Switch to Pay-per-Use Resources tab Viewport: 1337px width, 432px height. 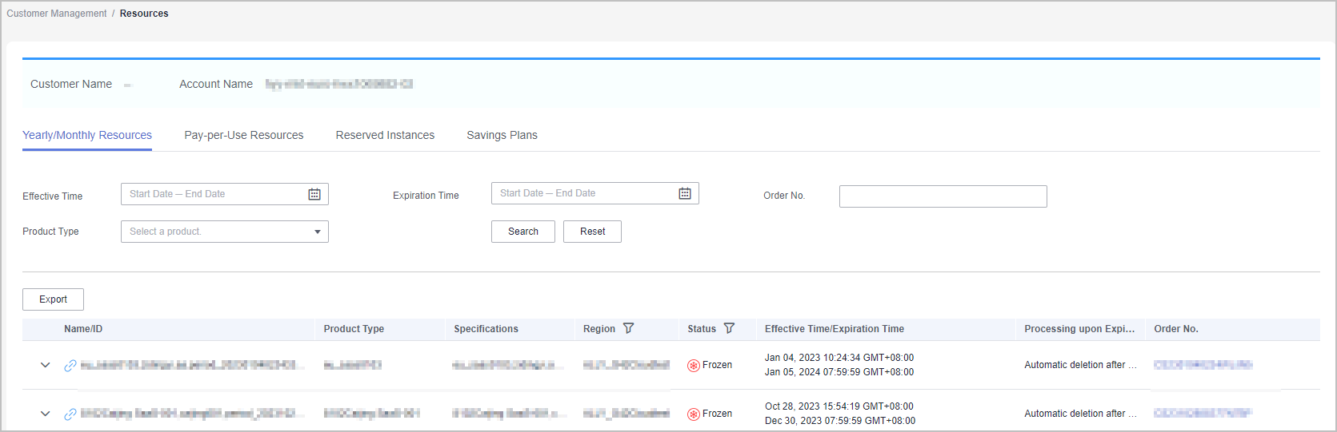(x=244, y=135)
